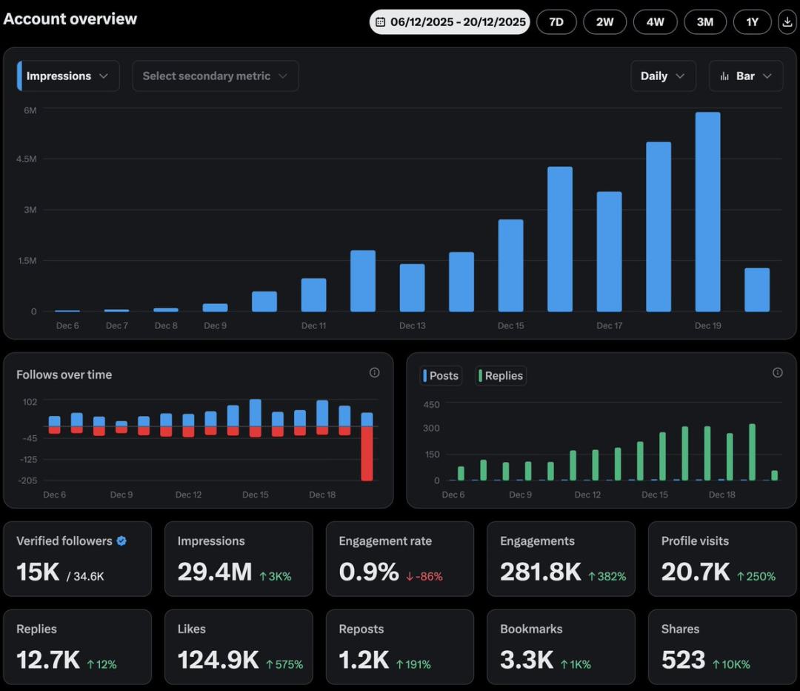Open info icon on Follows over time
Image resolution: width=800 pixels, height=691 pixels.
[x=374, y=373]
